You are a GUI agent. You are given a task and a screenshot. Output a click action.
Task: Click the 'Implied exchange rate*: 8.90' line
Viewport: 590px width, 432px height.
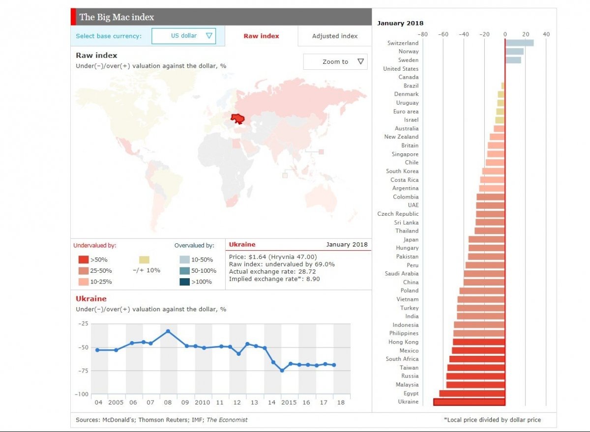click(274, 279)
